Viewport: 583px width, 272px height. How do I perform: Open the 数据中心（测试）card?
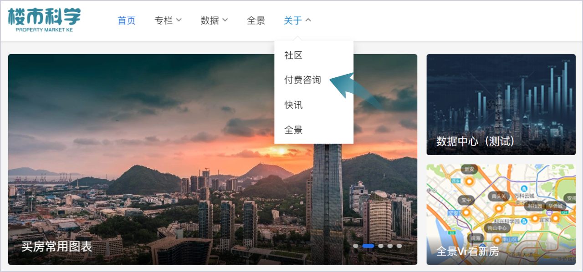[x=501, y=105]
